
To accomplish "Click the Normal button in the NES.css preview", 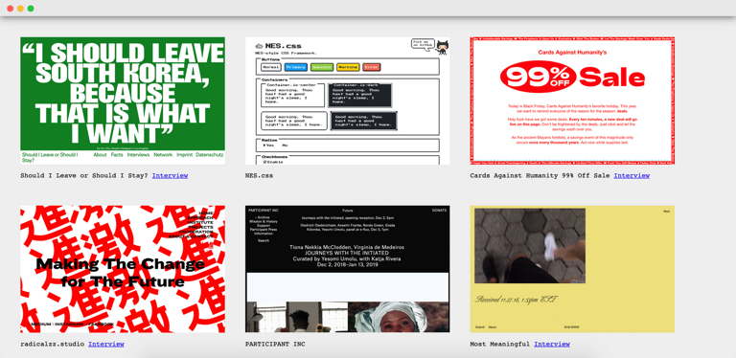I will (x=271, y=67).
